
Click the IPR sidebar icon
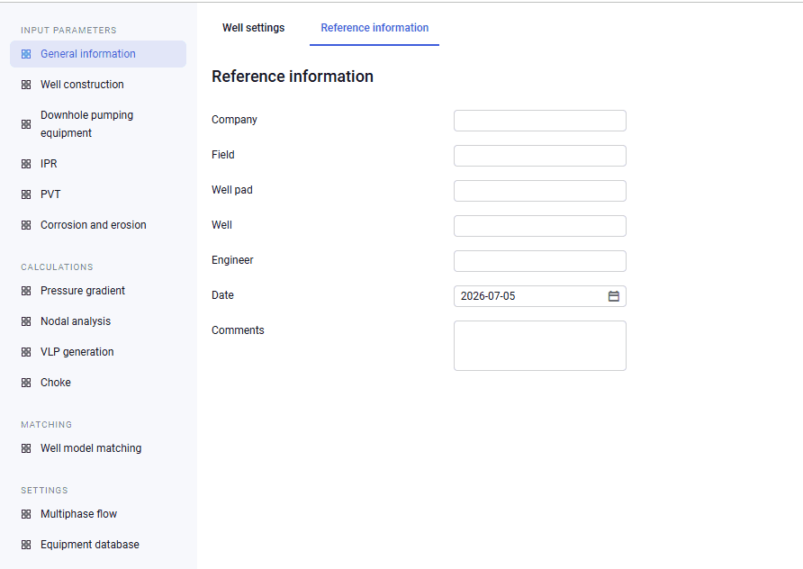tap(26, 164)
